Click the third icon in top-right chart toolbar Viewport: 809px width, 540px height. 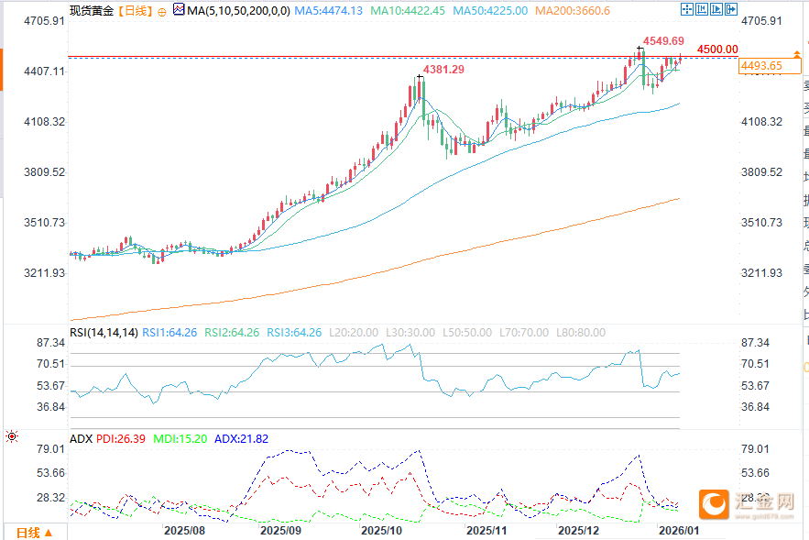click(x=715, y=10)
